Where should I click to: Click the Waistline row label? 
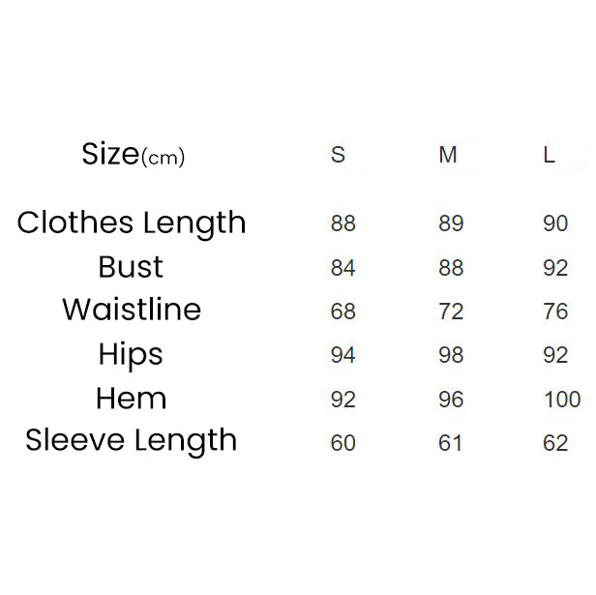[x=132, y=311]
